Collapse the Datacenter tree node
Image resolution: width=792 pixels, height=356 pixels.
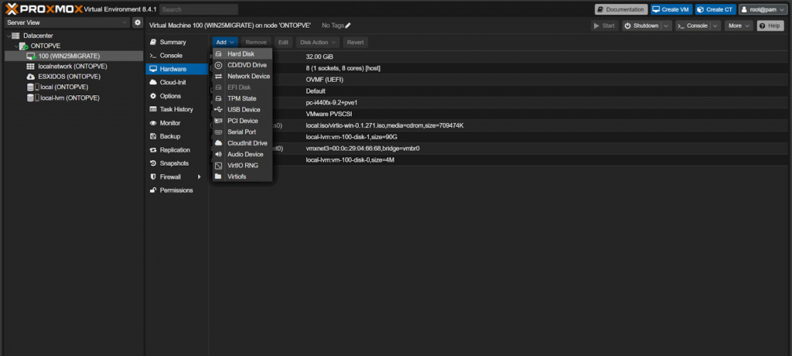pos(8,36)
